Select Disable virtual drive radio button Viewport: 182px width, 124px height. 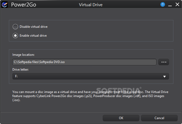15,27
